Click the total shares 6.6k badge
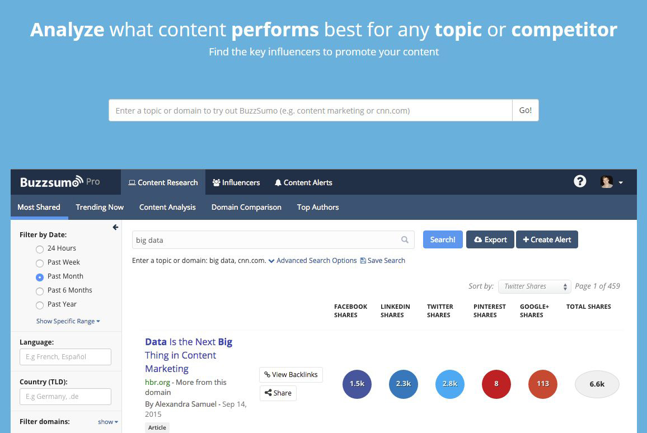 (x=597, y=384)
